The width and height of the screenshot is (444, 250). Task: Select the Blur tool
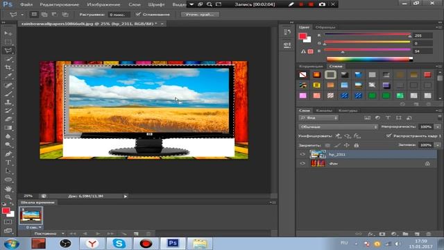(8, 136)
